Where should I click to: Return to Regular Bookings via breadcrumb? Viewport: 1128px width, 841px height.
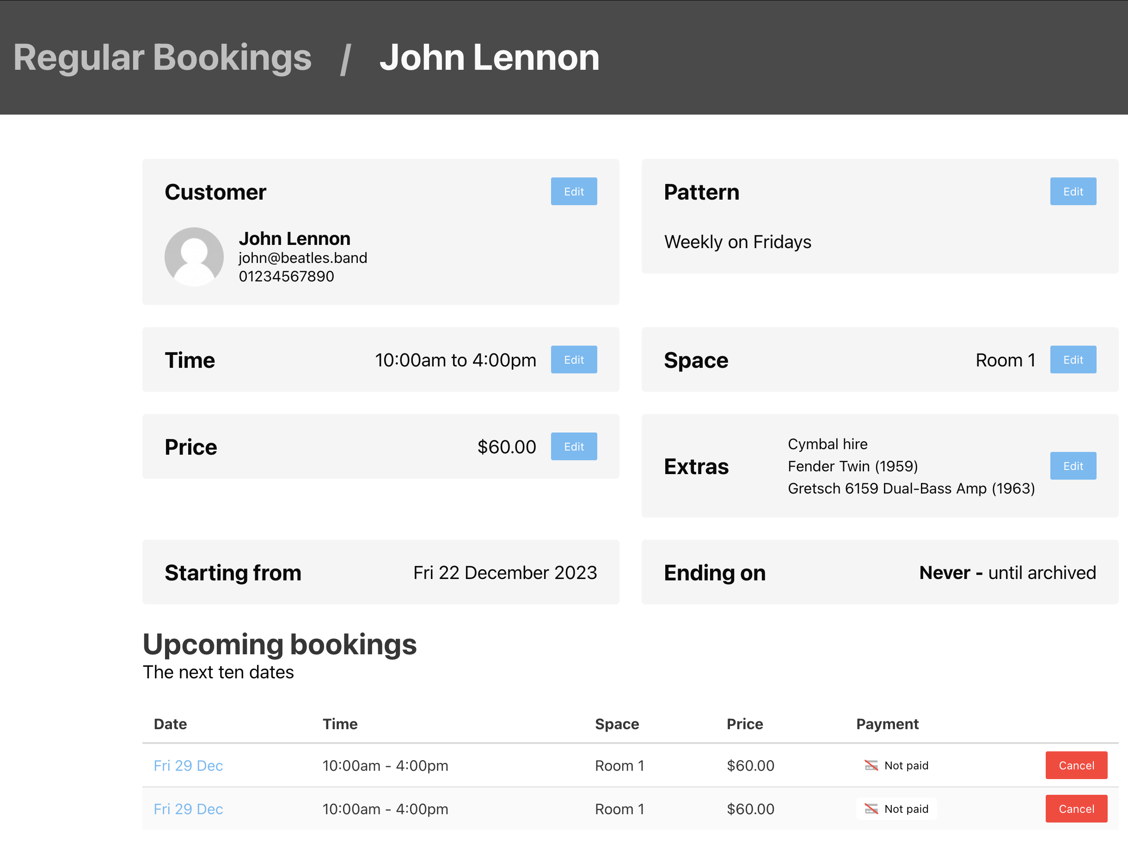(x=163, y=57)
